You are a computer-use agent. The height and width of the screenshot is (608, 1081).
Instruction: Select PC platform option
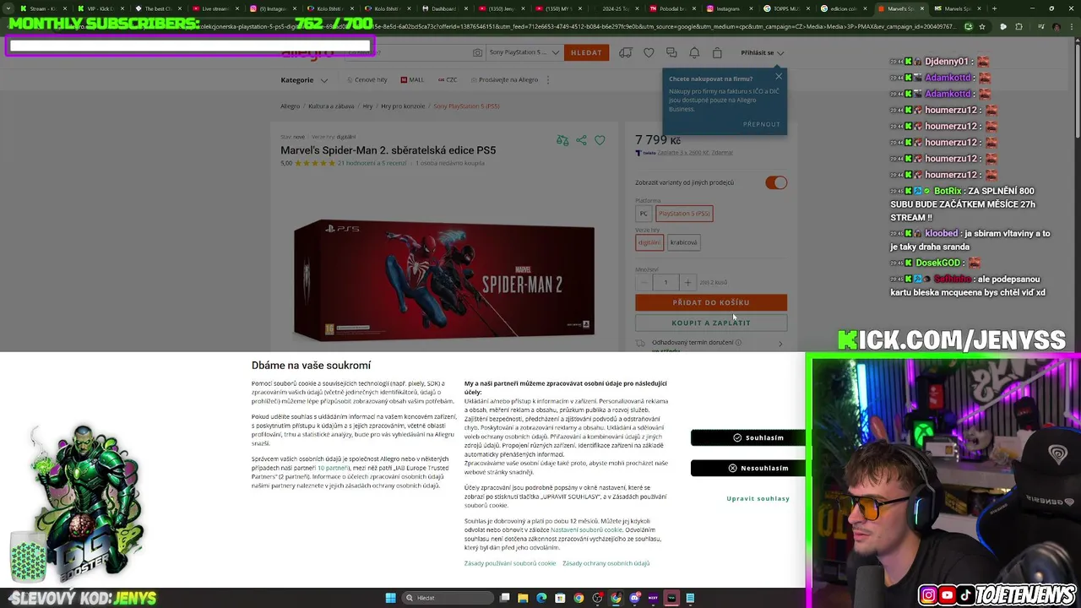click(644, 214)
